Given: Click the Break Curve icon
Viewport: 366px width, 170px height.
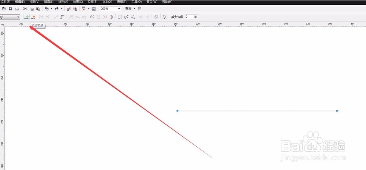Looking at the screenshot, I should pos(47,17).
